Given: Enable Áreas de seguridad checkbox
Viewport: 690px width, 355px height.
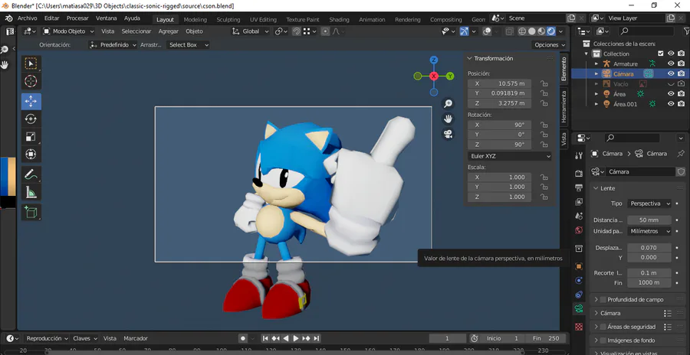Looking at the screenshot, I should pyautogui.click(x=603, y=327).
